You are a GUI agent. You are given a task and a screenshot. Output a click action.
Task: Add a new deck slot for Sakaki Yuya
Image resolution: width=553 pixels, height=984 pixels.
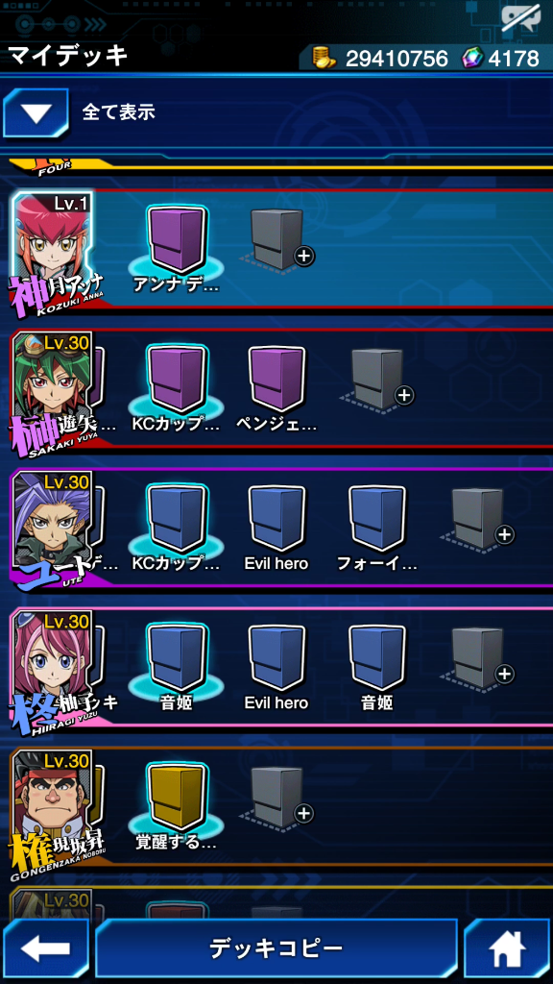[x=378, y=379]
